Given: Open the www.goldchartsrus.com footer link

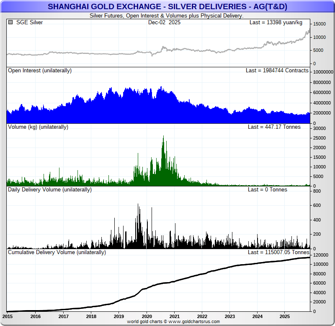Looking at the screenshot, I should tap(194, 321).
